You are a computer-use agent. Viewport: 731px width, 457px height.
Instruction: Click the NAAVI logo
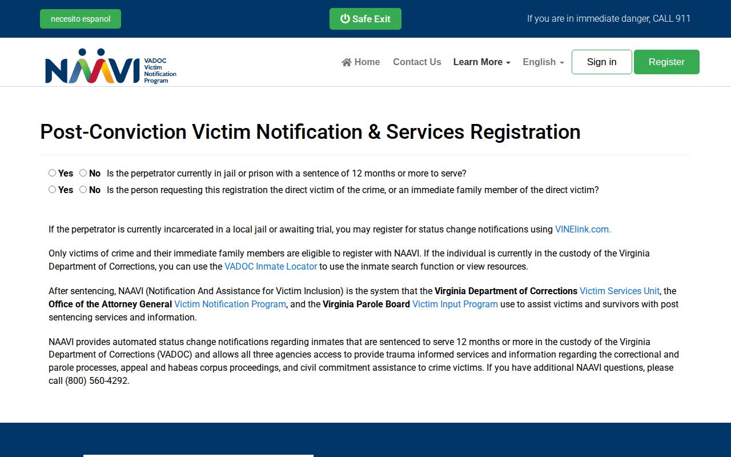[111, 66]
